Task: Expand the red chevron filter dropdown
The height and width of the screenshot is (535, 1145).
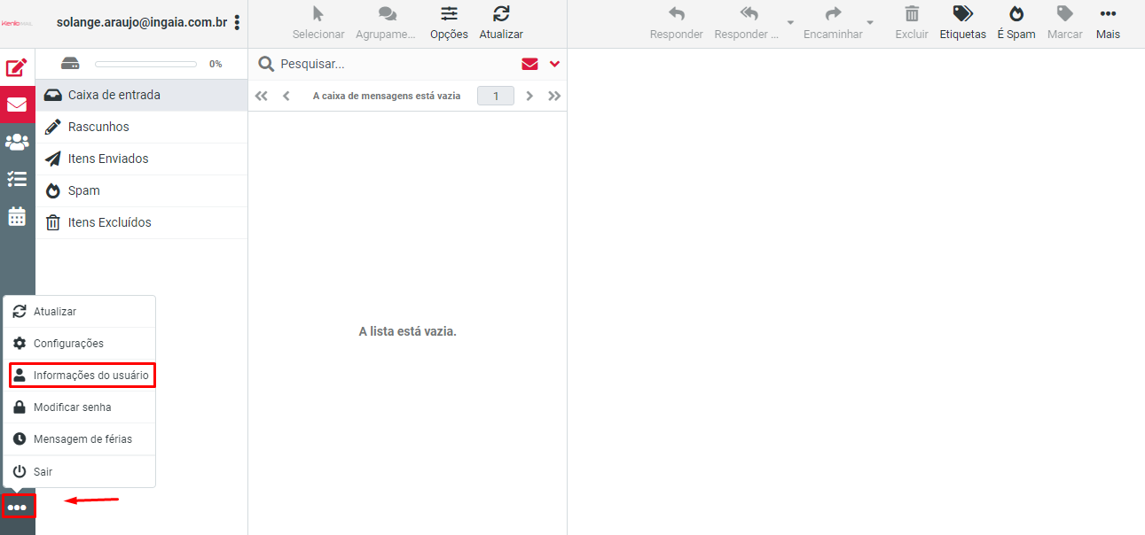Action: click(x=555, y=64)
